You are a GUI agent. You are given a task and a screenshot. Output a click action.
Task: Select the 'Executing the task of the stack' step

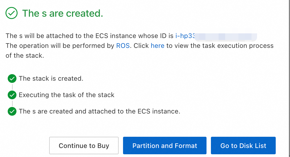tap(66, 95)
